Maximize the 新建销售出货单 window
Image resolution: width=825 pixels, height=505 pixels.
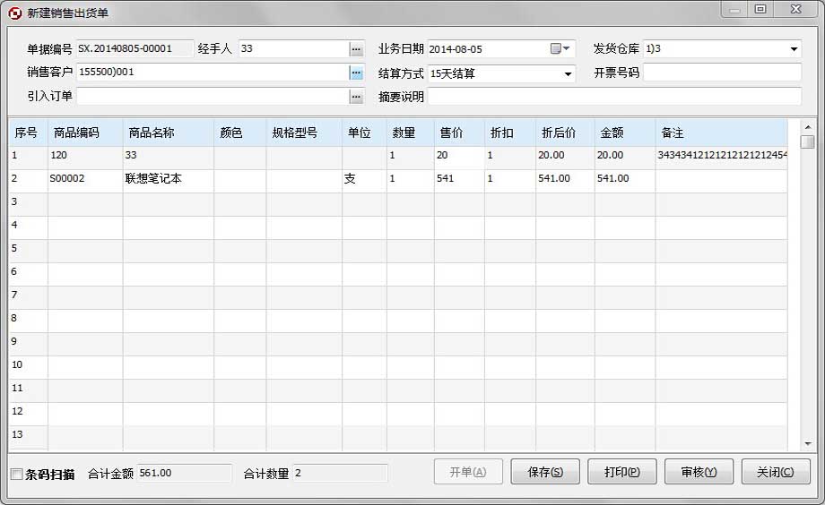pyautogui.click(x=760, y=10)
